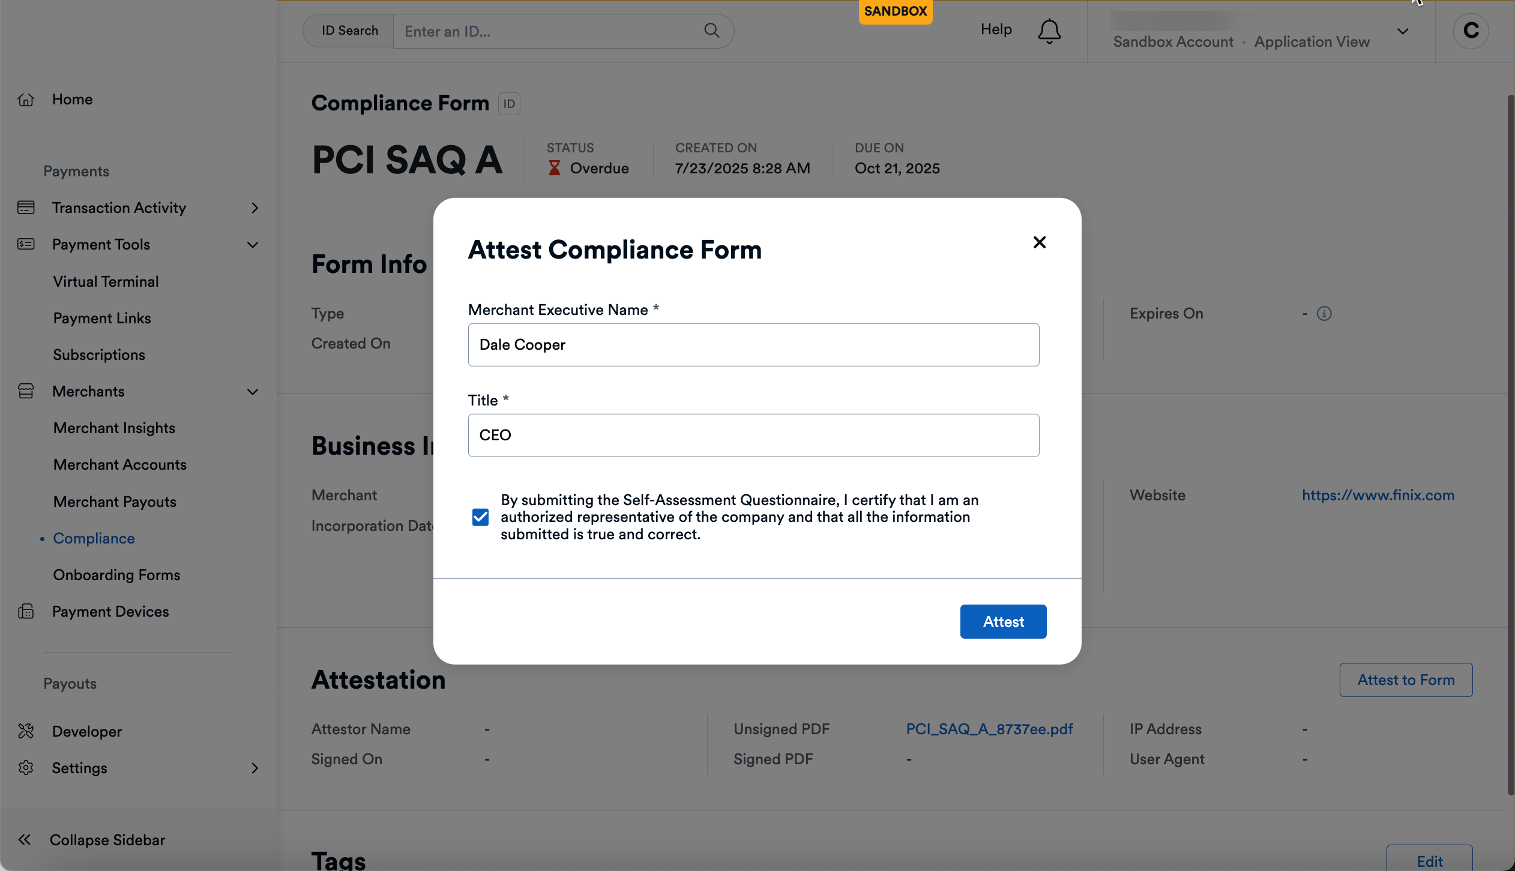Open the Developer tools section icon
This screenshot has width=1515, height=871.
(x=26, y=731)
